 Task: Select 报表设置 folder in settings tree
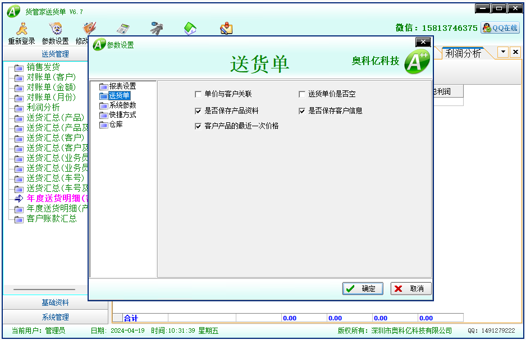tap(122, 86)
